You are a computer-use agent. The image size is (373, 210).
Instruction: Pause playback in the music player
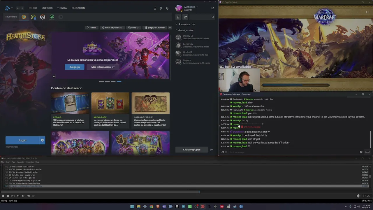point(3,196)
